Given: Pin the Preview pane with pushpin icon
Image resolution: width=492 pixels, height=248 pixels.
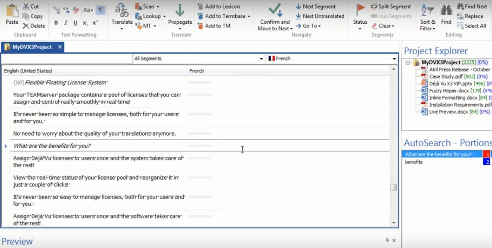Looking at the screenshot, I should pos(387,240).
